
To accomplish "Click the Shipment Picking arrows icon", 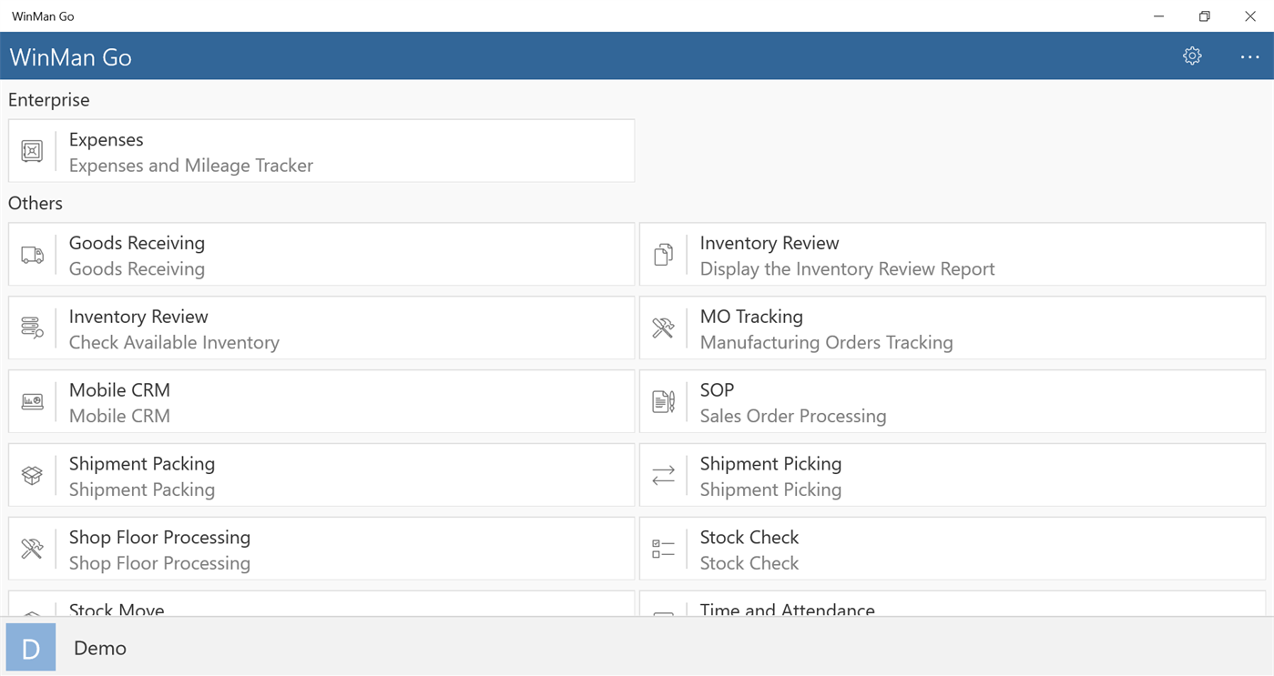I will tap(663, 476).
